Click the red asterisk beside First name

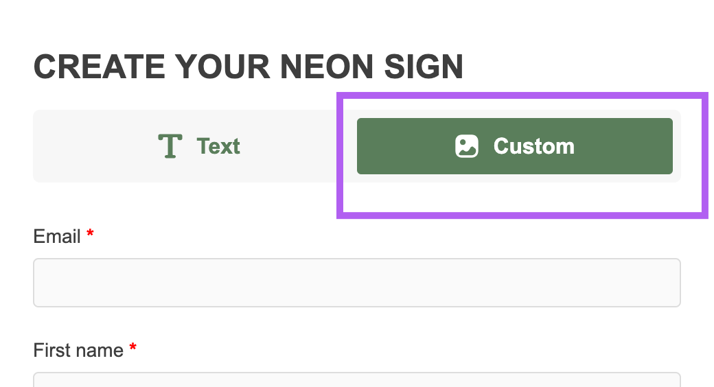(133, 349)
